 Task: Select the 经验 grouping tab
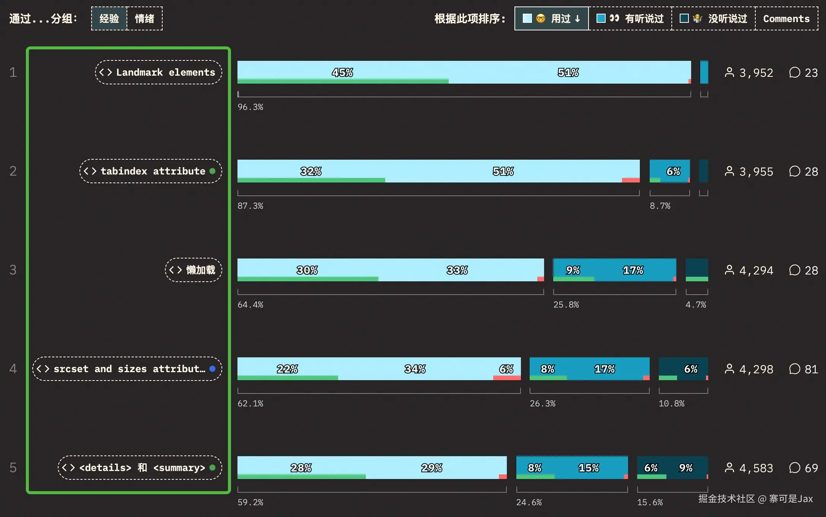click(109, 18)
